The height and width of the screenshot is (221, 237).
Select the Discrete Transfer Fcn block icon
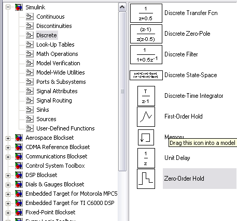(146, 13)
